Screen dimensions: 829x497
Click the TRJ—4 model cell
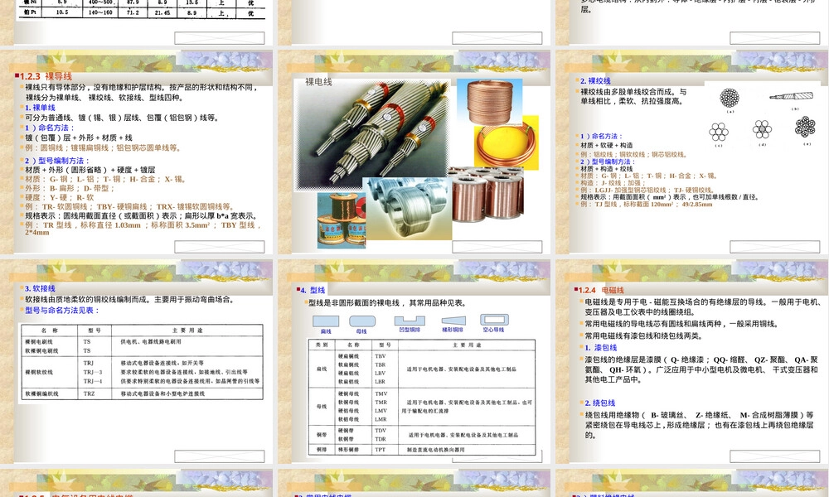(93, 381)
